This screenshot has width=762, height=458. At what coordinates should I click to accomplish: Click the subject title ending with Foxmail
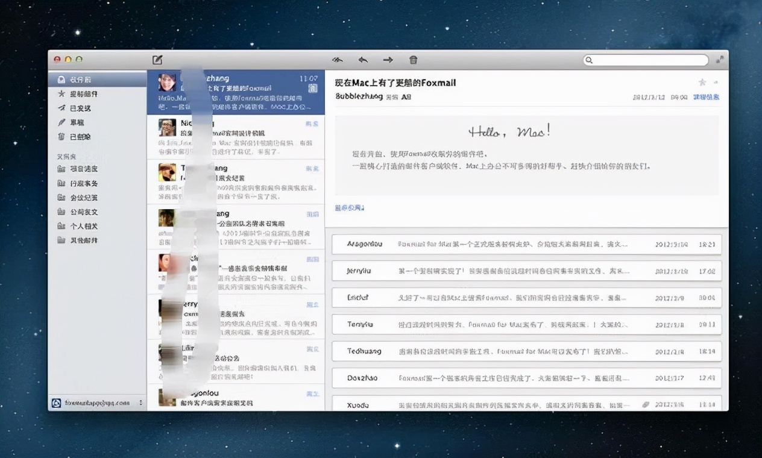point(395,83)
